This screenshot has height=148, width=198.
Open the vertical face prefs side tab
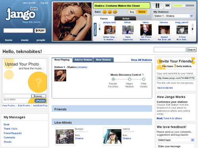tap(95, 29)
